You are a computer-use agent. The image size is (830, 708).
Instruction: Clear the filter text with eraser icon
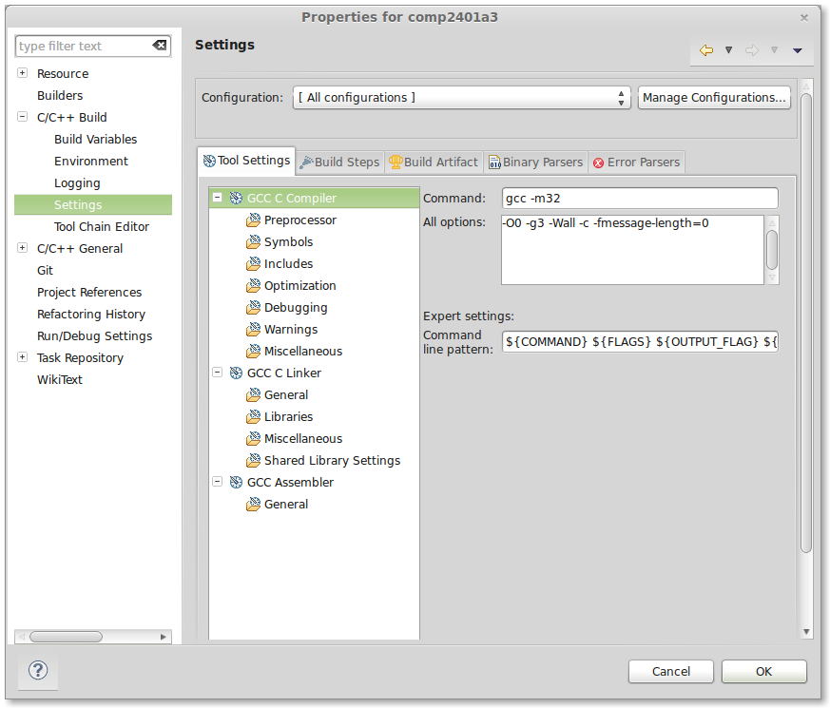point(159,46)
